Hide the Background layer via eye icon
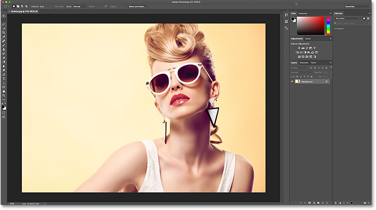The image size is (376, 210). pyautogui.click(x=292, y=81)
